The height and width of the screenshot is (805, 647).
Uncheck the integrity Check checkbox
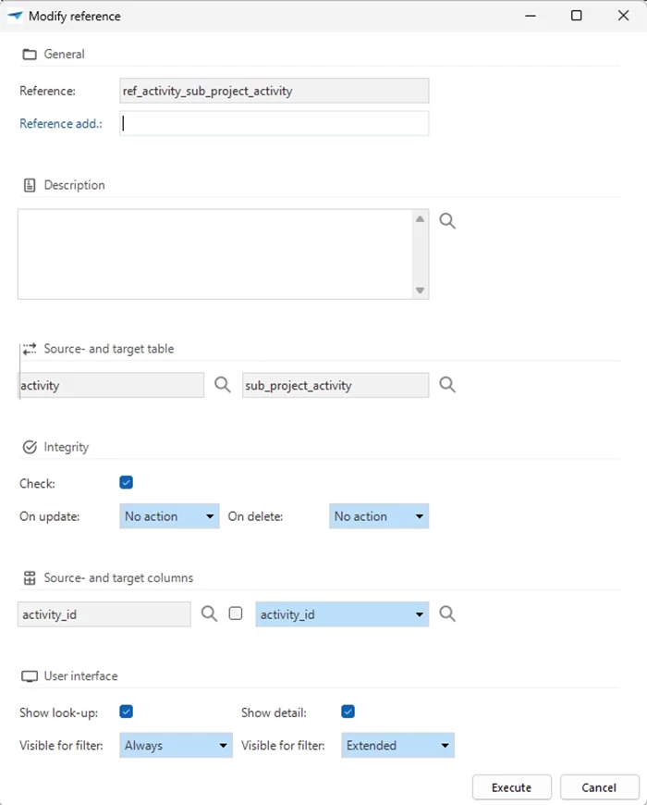click(127, 482)
